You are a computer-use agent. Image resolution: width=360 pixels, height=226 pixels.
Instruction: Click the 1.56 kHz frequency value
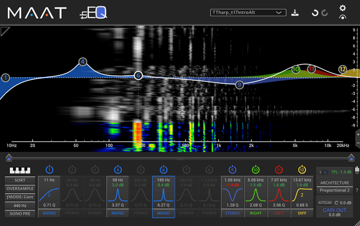click(232, 180)
